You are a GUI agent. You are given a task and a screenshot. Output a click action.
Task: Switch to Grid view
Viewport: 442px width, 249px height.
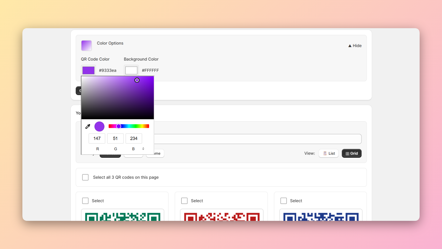(x=351, y=153)
